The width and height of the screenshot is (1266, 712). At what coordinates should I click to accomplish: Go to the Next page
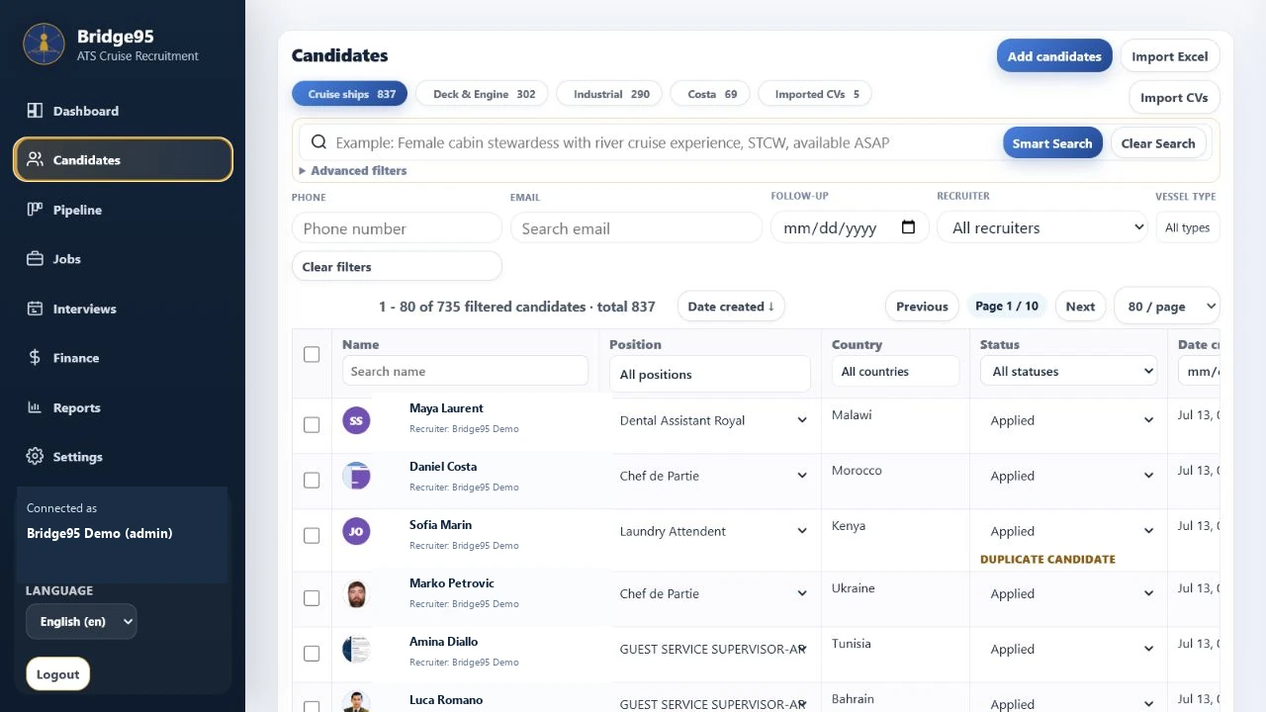point(1080,307)
